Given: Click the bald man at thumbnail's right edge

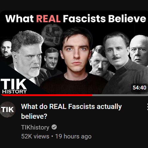Looking at the screenshot, I should coord(139,50).
